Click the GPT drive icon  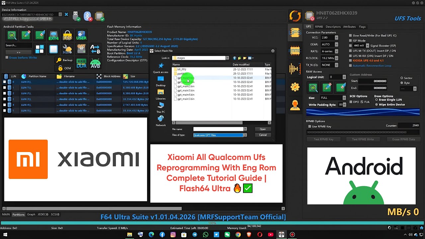[x=81, y=49]
